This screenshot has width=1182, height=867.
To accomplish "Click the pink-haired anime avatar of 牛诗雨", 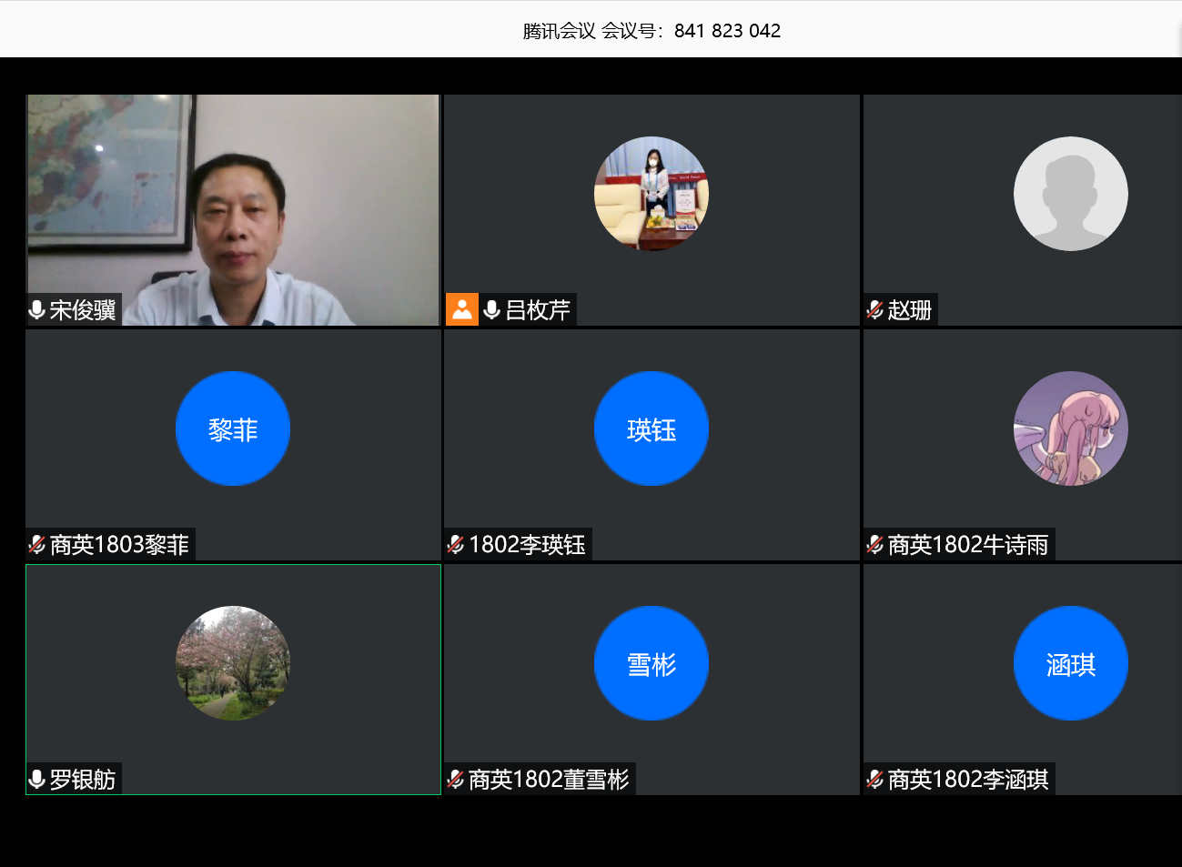I will click(1070, 428).
